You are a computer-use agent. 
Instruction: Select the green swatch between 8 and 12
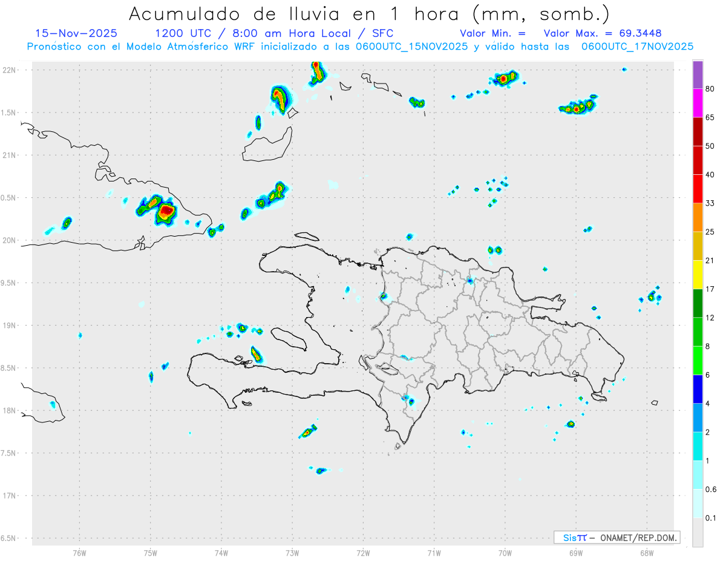pyautogui.click(x=698, y=332)
